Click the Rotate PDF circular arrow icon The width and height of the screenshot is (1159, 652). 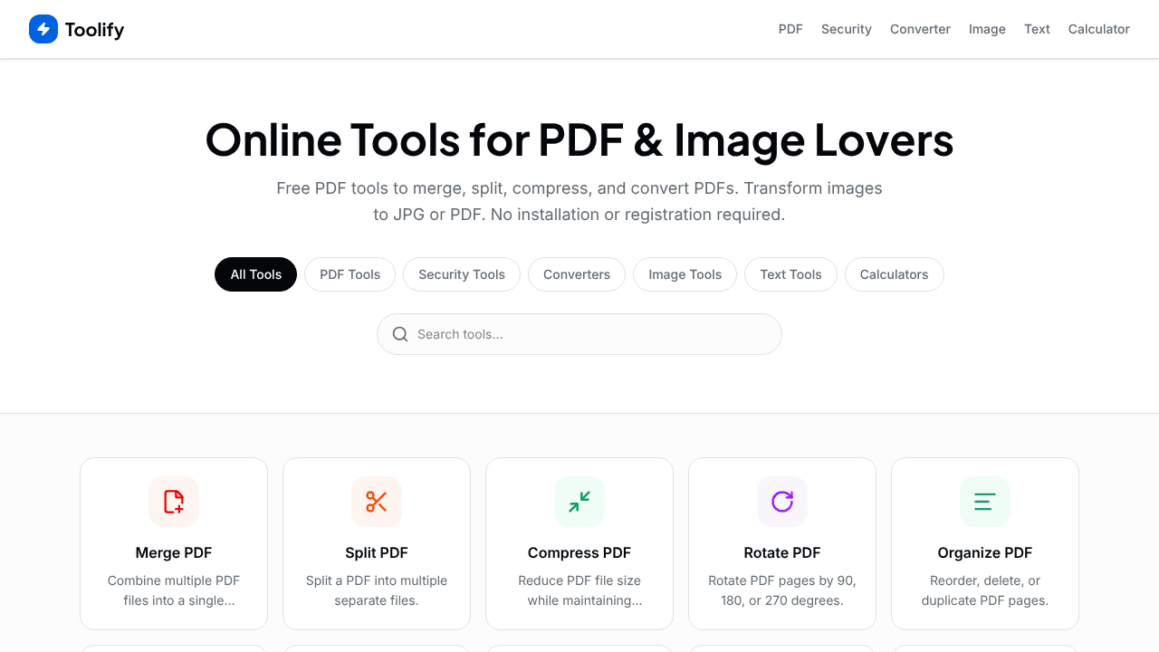[782, 502]
